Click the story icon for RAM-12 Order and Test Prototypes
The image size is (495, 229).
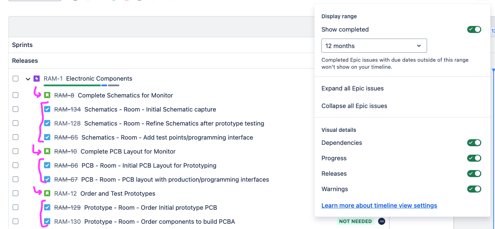(47, 193)
